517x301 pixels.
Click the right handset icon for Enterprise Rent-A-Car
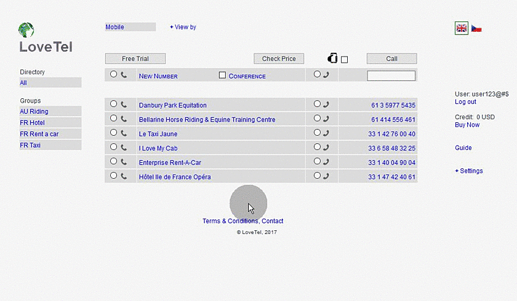(x=326, y=162)
